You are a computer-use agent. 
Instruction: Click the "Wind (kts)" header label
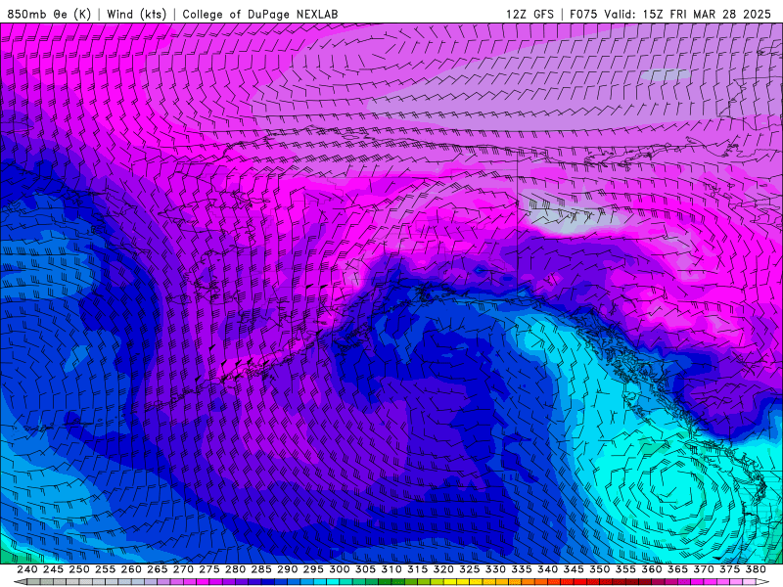tap(136, 15)
